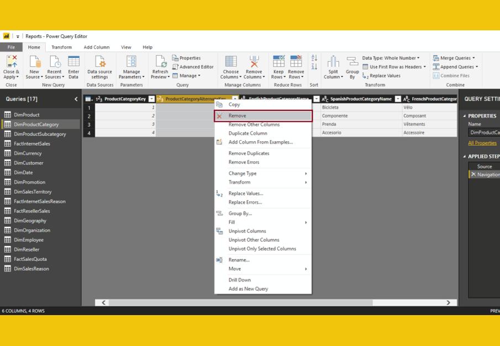Image resolution: width=500 pixels, height=346 pixels.
Task: Open Data source settings
Action: tap(99, 62)
